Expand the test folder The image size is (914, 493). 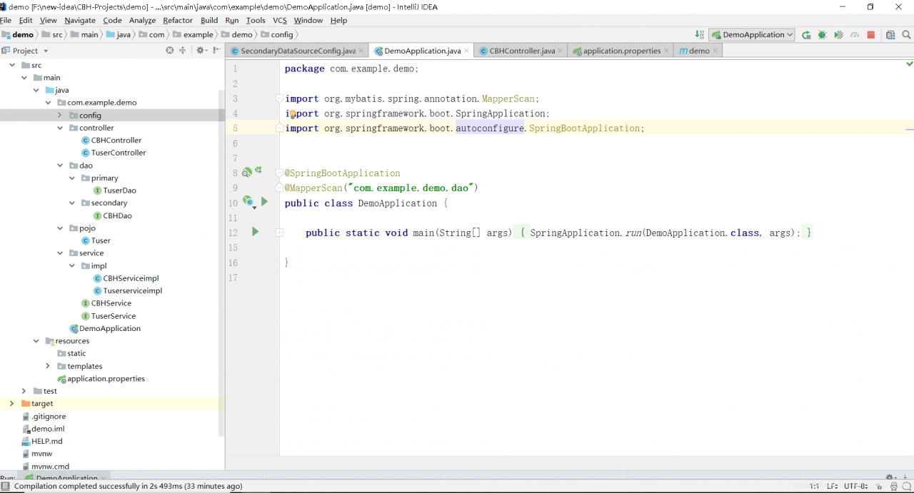click(24, 391)
